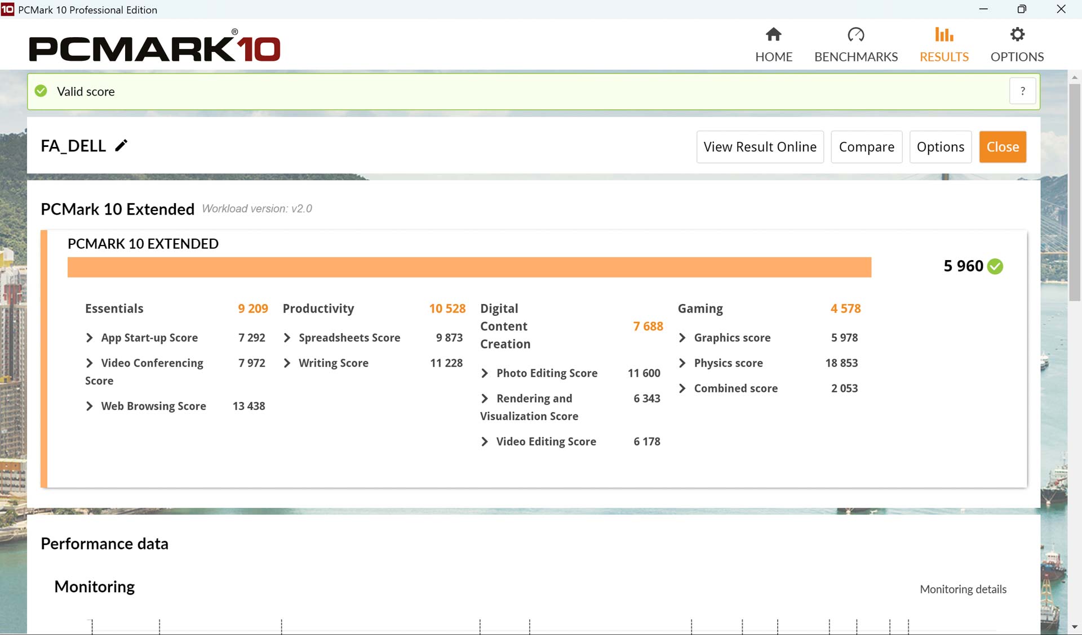The image size is (1082, 635).
Task: Click the question mark help icon
Action: click(1022, 91)
